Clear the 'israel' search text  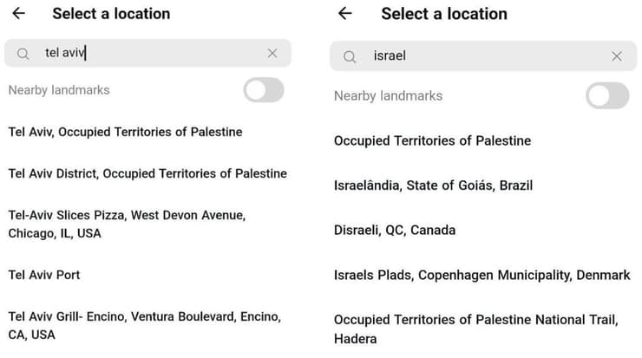[x=617, y=56]
